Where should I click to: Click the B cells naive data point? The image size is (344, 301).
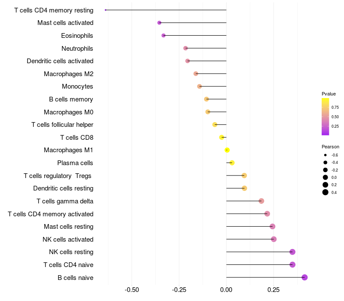304,277
